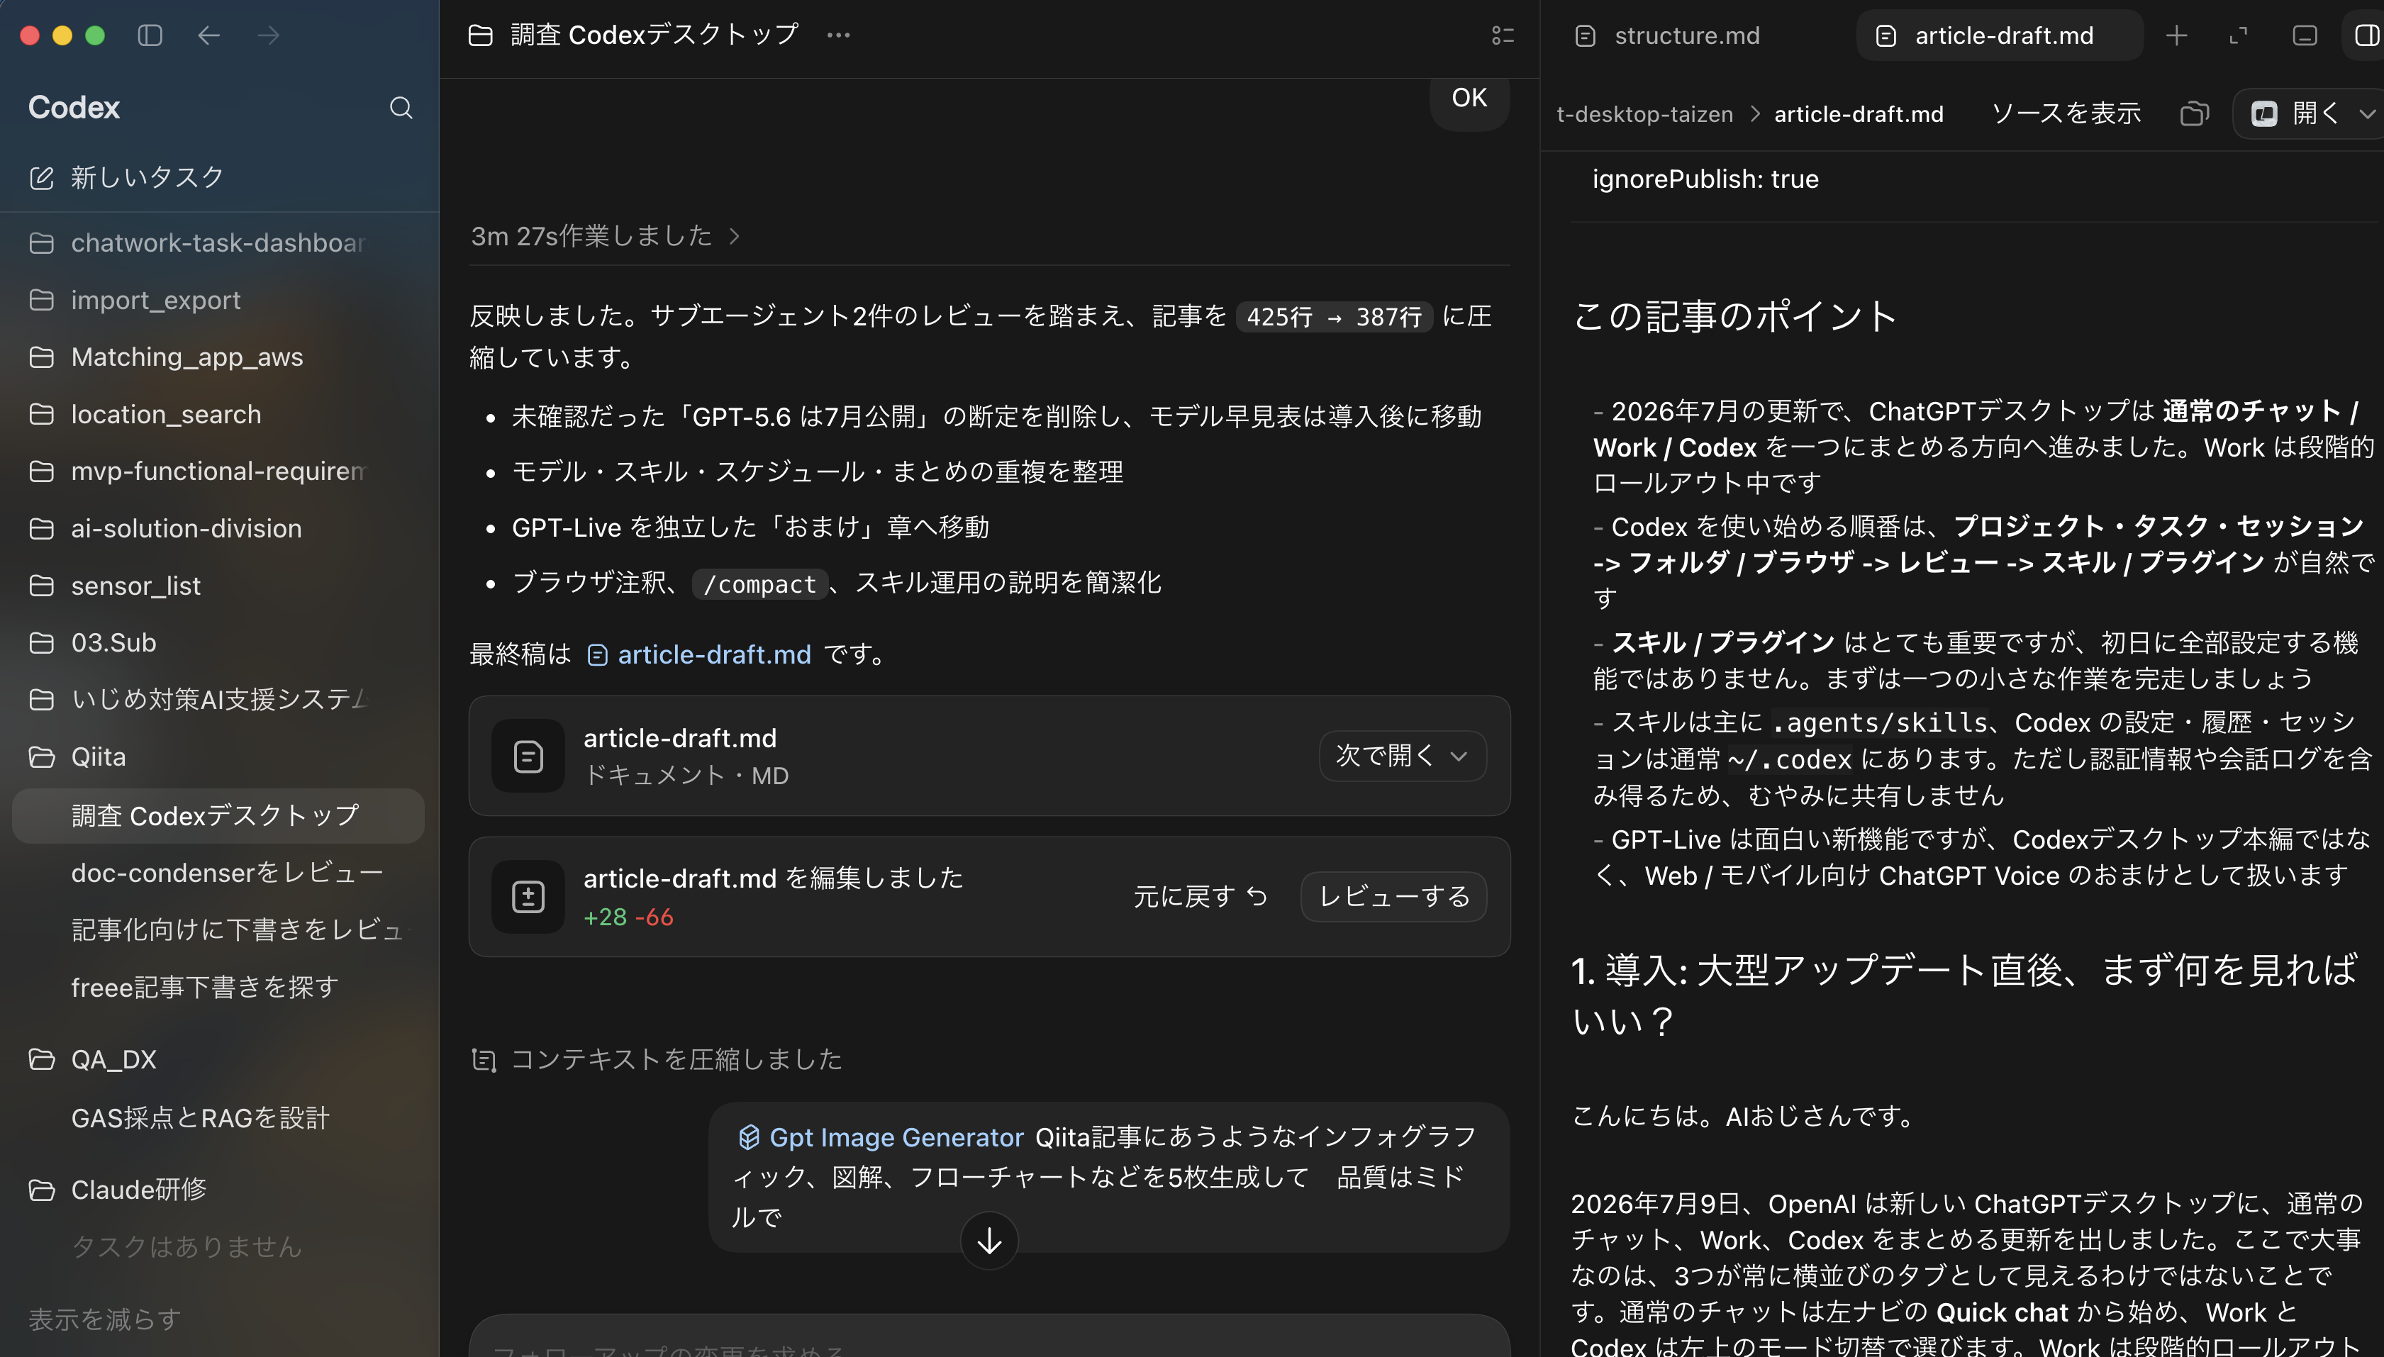Screen dimensions: 2384x1357
Task: Open the three-dot menu beside the task title
Action: click(838, 35)
